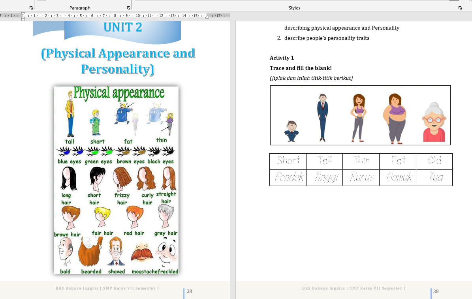Click the page 39 footer text
The image size is (472, 299).
click(x=354, y=288)
